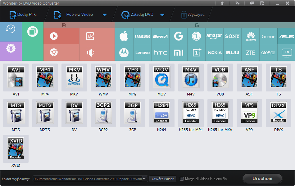Open Samsung device profiles
This screenshot has width=295, height=186.
142,36
